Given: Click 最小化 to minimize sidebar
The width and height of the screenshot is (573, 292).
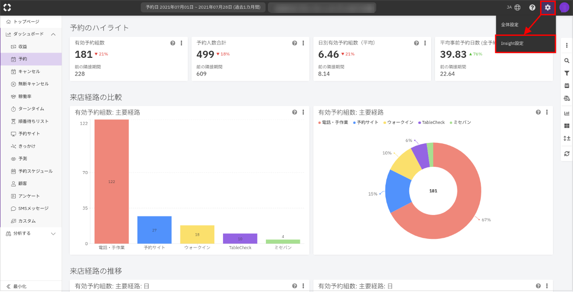Looking at the screenshot, I should point(19,286).
